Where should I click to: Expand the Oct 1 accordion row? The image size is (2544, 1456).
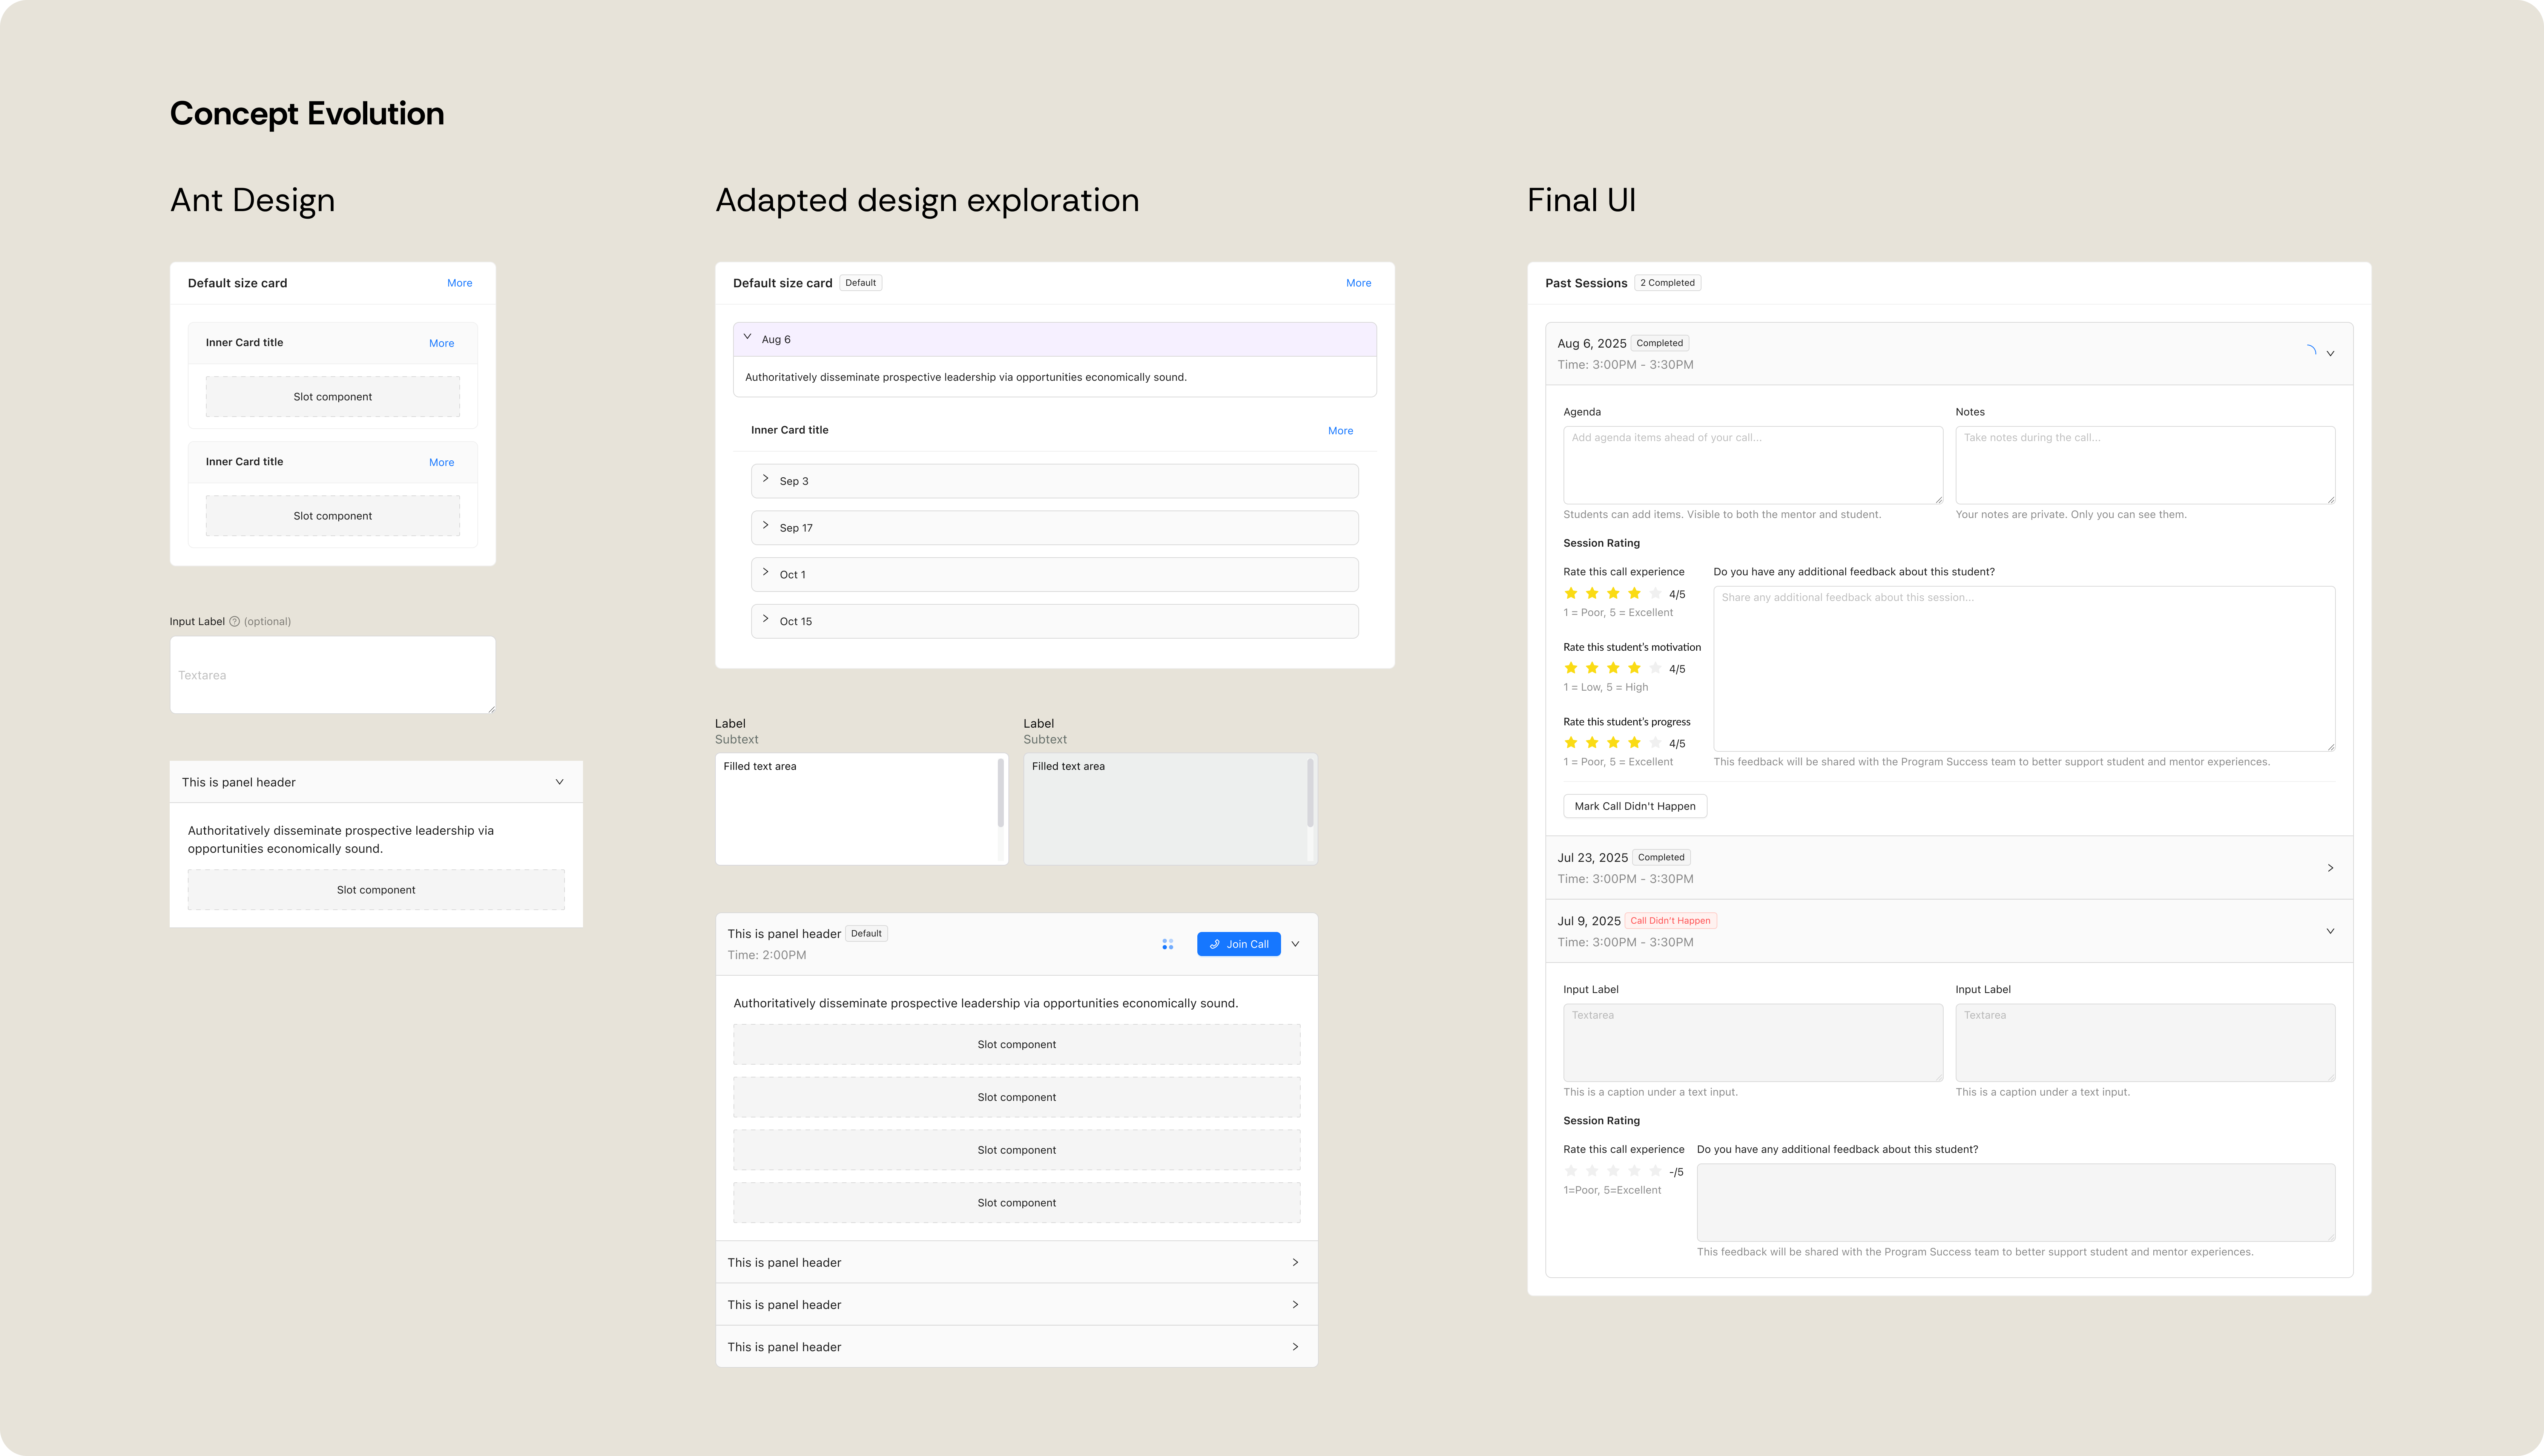pyautogui.click(x=1055, y=574)
